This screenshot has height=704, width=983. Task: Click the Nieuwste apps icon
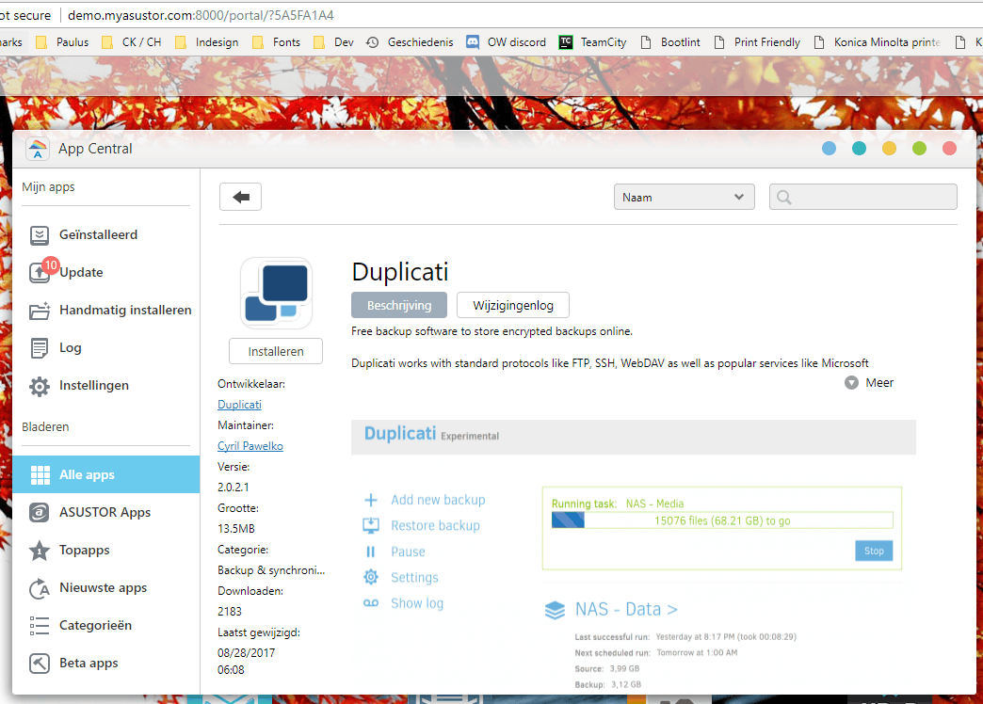click(40, 588)
